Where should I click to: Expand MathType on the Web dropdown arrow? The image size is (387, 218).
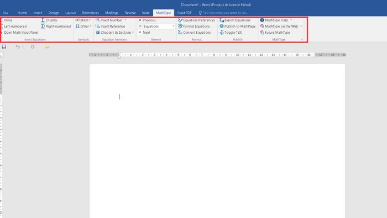[x=301, y=26]
